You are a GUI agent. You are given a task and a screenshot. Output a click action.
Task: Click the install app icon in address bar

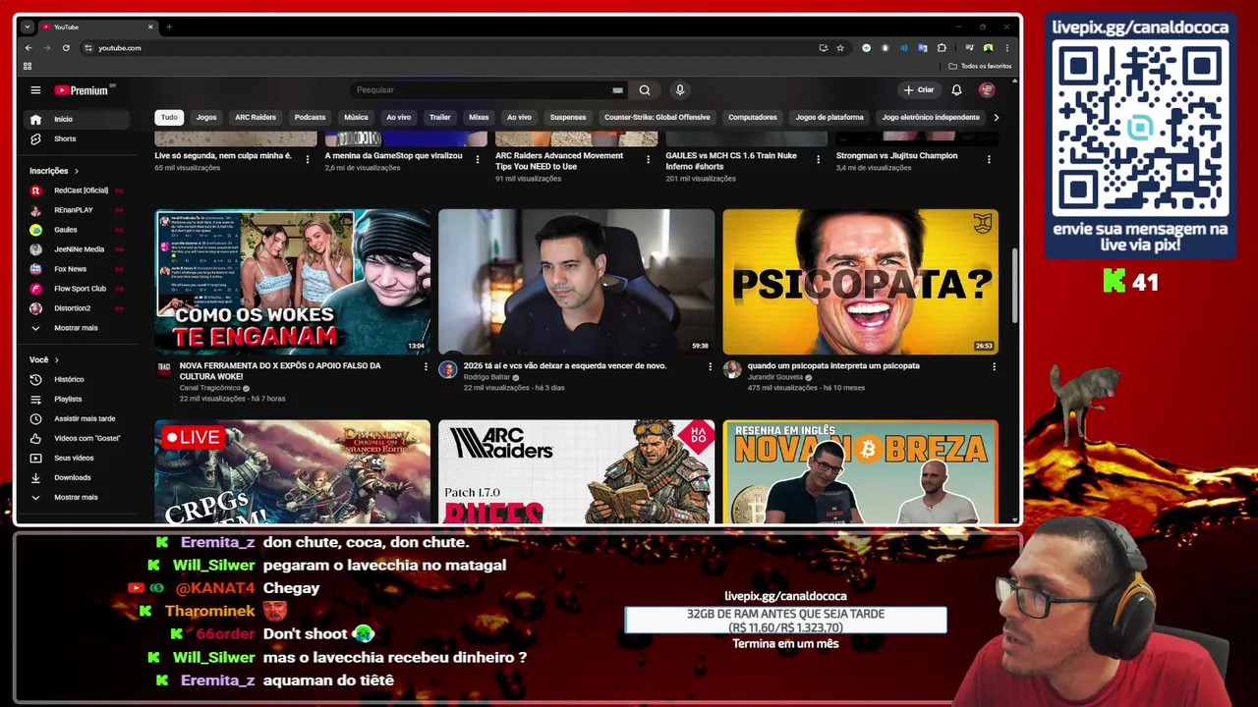(x=823, y=48)
